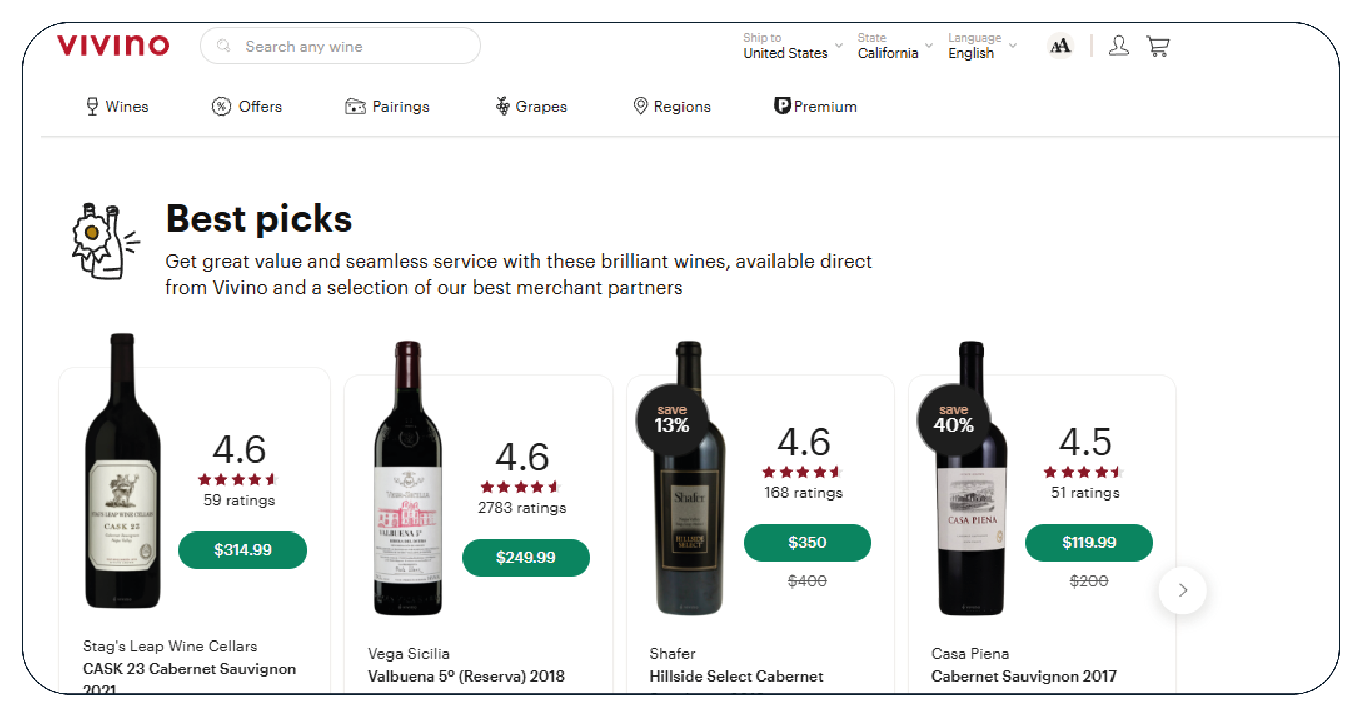This screenshot has height=717, width=1362.
Task: Expand the State California dropdown
Action: coord(894,46)
